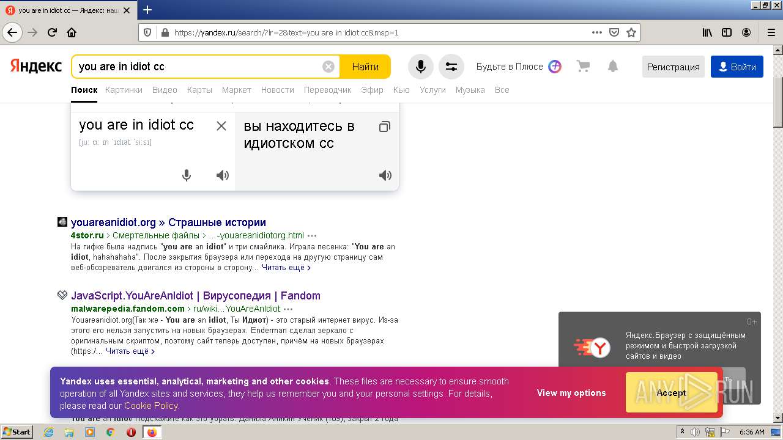Toggle the Firefox sidebar icon
The width and height of the screenshot is (783, 440).
[x=727, y=32]
